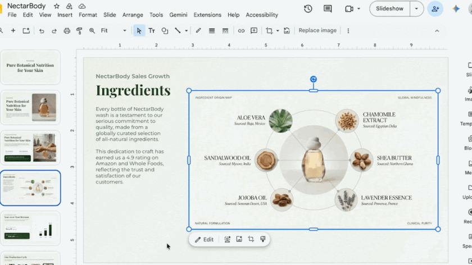Click the paint roller icon in floating image bar
The width and height of the screenshot is (472, 265).
[263, 239]
